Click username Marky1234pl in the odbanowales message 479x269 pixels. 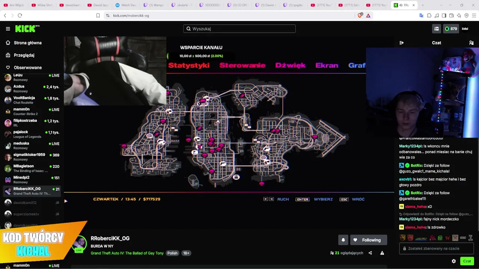411,146
